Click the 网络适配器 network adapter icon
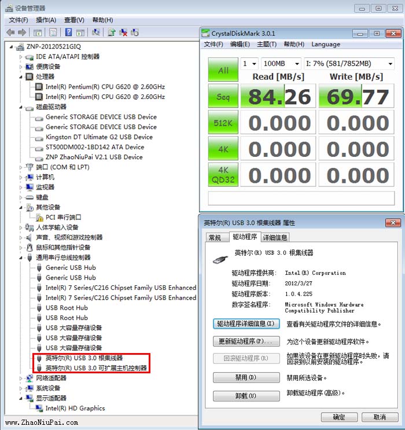 30,378
